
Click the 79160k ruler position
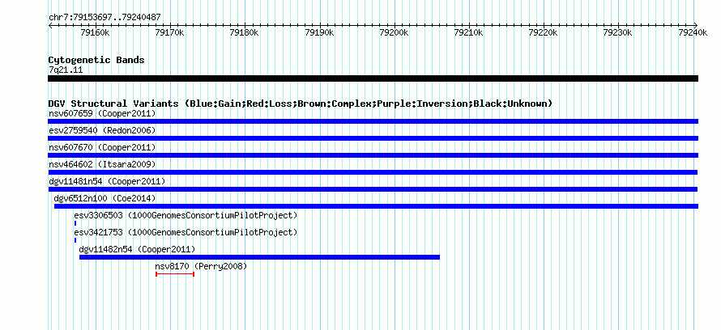coord(95,32)
